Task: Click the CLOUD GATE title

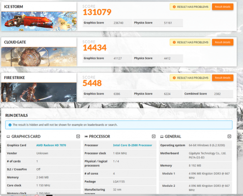Action: click(15, 42)
